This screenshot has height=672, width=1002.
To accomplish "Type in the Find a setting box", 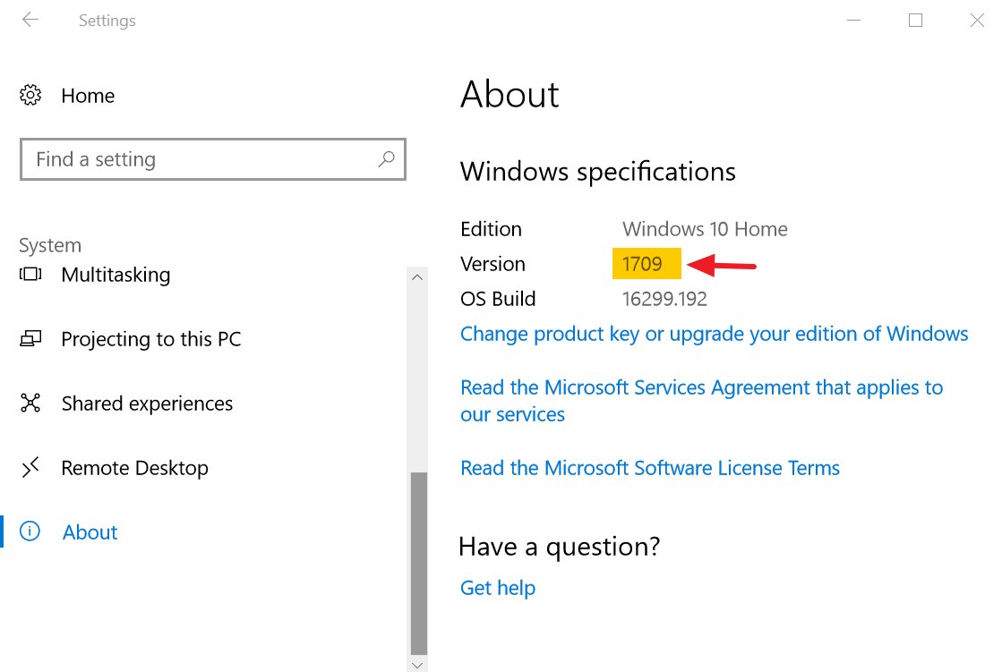I will [x=197, y=159].
